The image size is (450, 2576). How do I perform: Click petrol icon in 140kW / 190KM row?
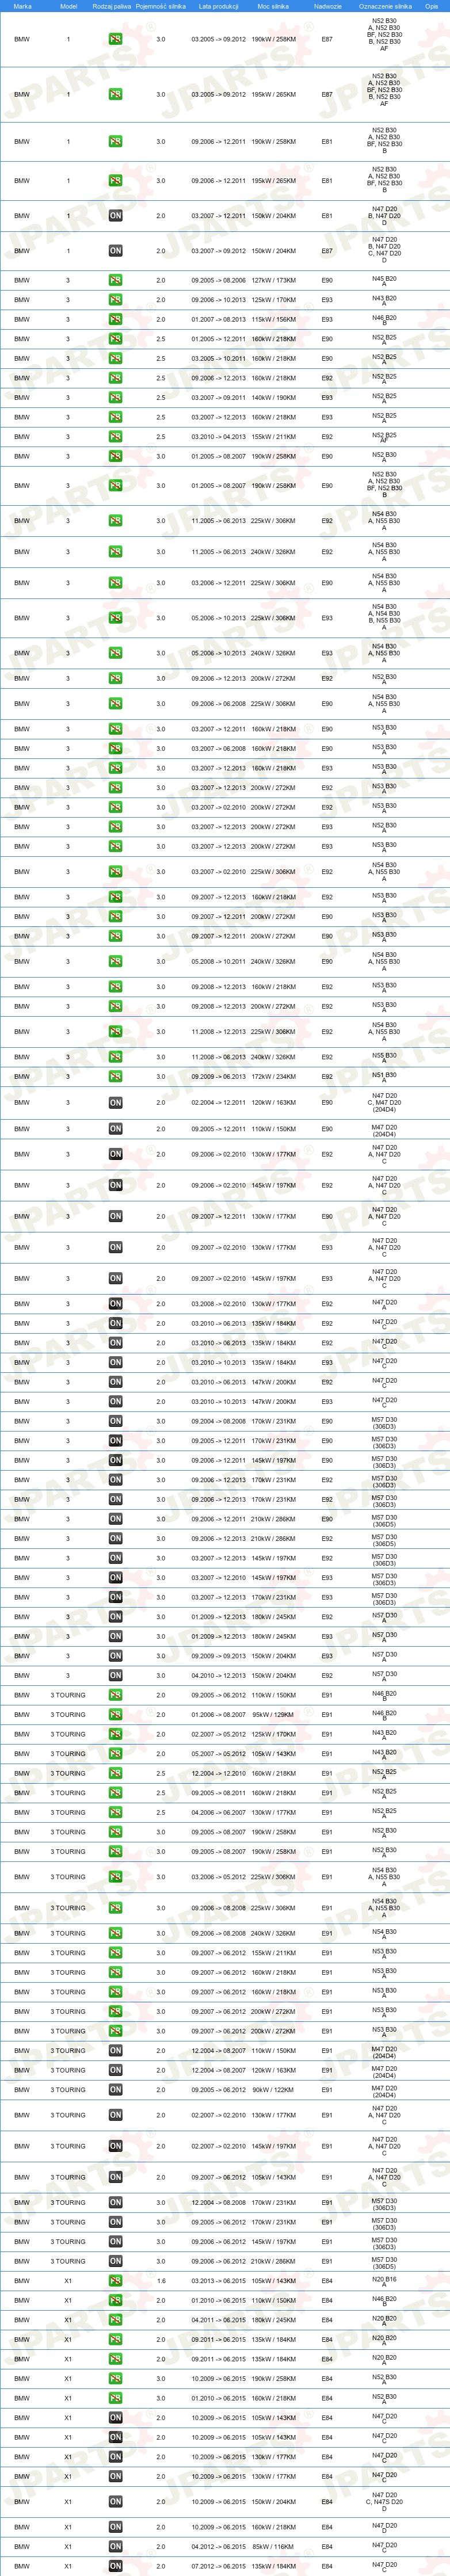point(115,397)
